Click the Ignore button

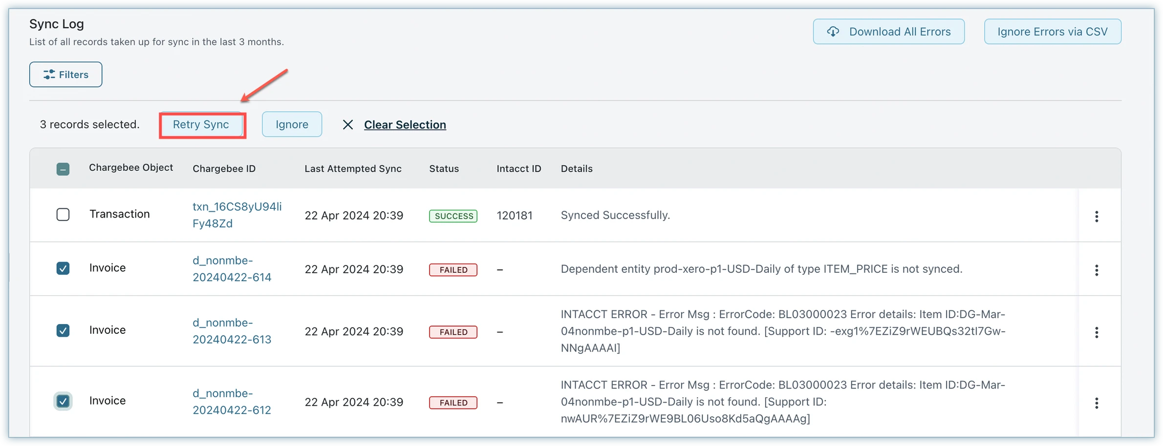click(x=292, y=124)
